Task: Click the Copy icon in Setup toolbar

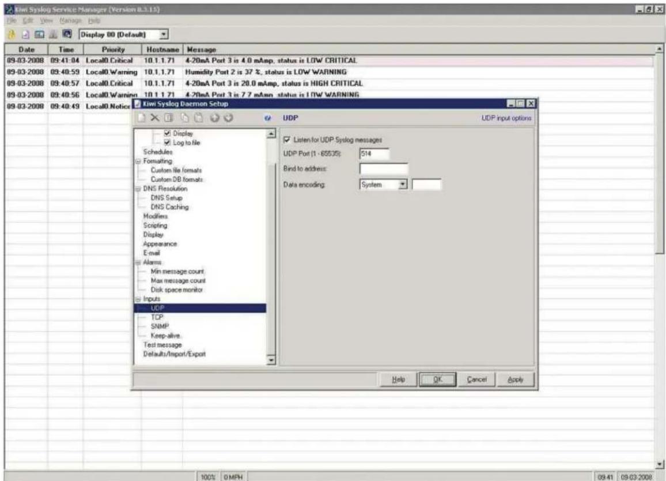Action: (185, 118)
